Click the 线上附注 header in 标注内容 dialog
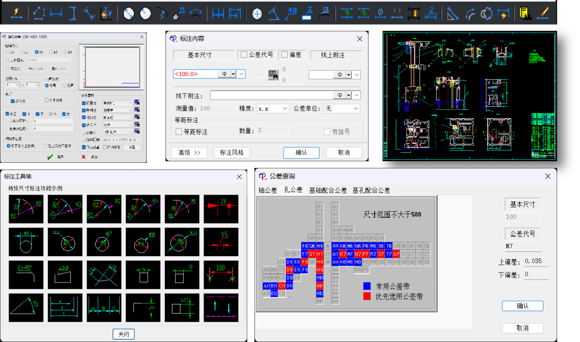The height and width of the screenshot is (342, 580). click(336, 55)
